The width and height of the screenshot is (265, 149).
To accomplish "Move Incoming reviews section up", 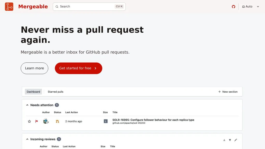I will 224,140.
